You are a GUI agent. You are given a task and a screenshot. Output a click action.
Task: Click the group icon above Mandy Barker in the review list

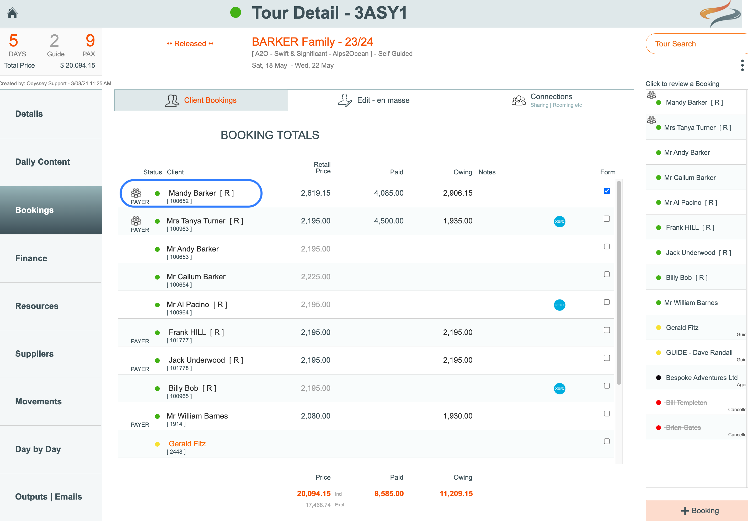[x=651, y=95]
